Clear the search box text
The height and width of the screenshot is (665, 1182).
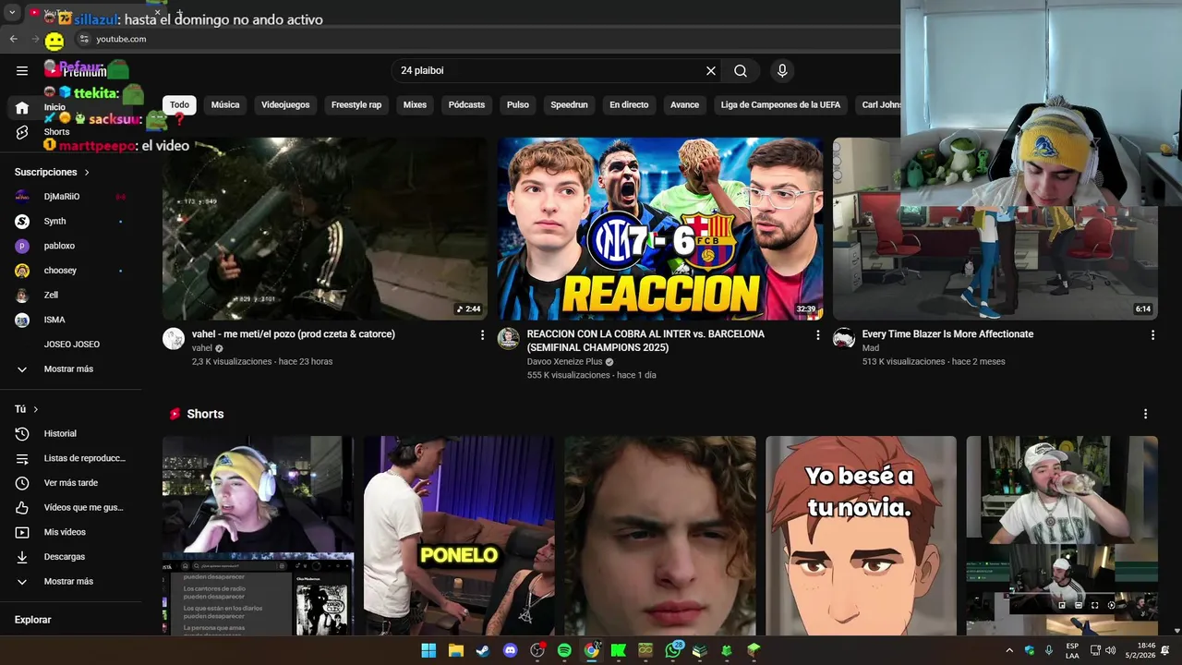(711, 70)
